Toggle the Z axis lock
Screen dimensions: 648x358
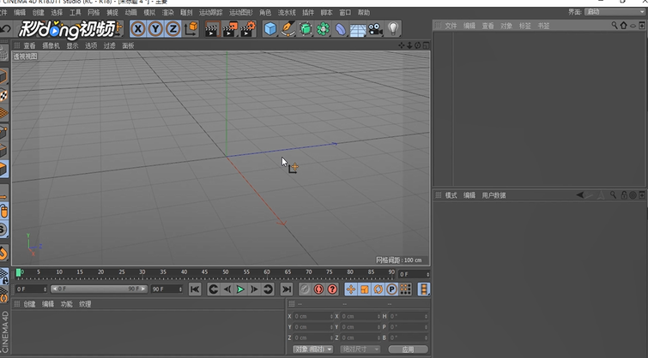(173, 29)
